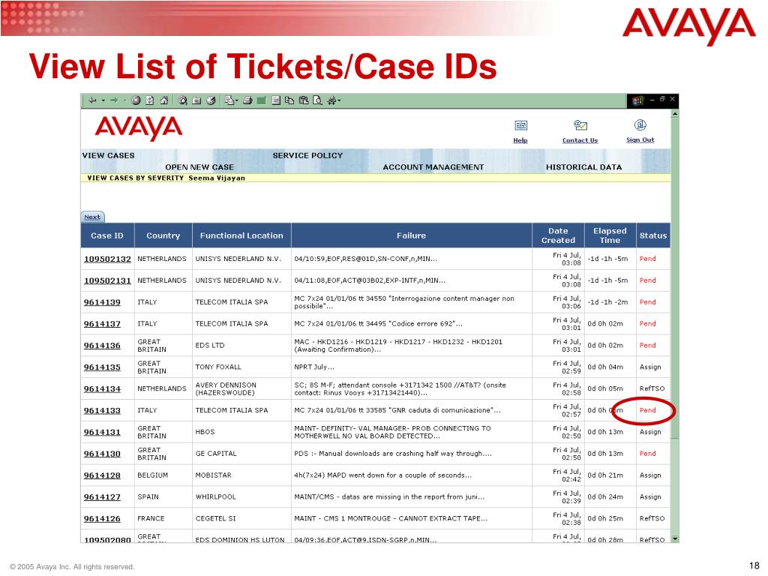Open the last toolbar icon's dropdown
Image resolution: width=768 pixels, height=576 pixels.
point(339,101)
